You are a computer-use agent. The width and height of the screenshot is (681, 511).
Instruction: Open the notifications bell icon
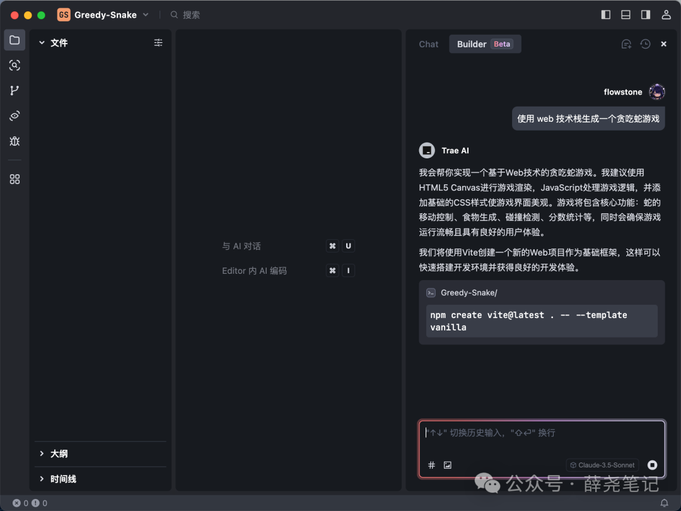(x=664, y=503)
